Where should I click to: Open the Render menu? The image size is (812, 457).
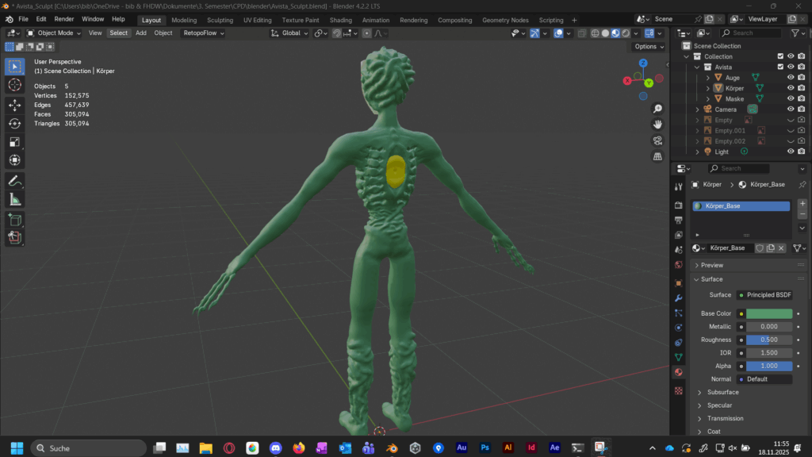(x=64, y=19)
